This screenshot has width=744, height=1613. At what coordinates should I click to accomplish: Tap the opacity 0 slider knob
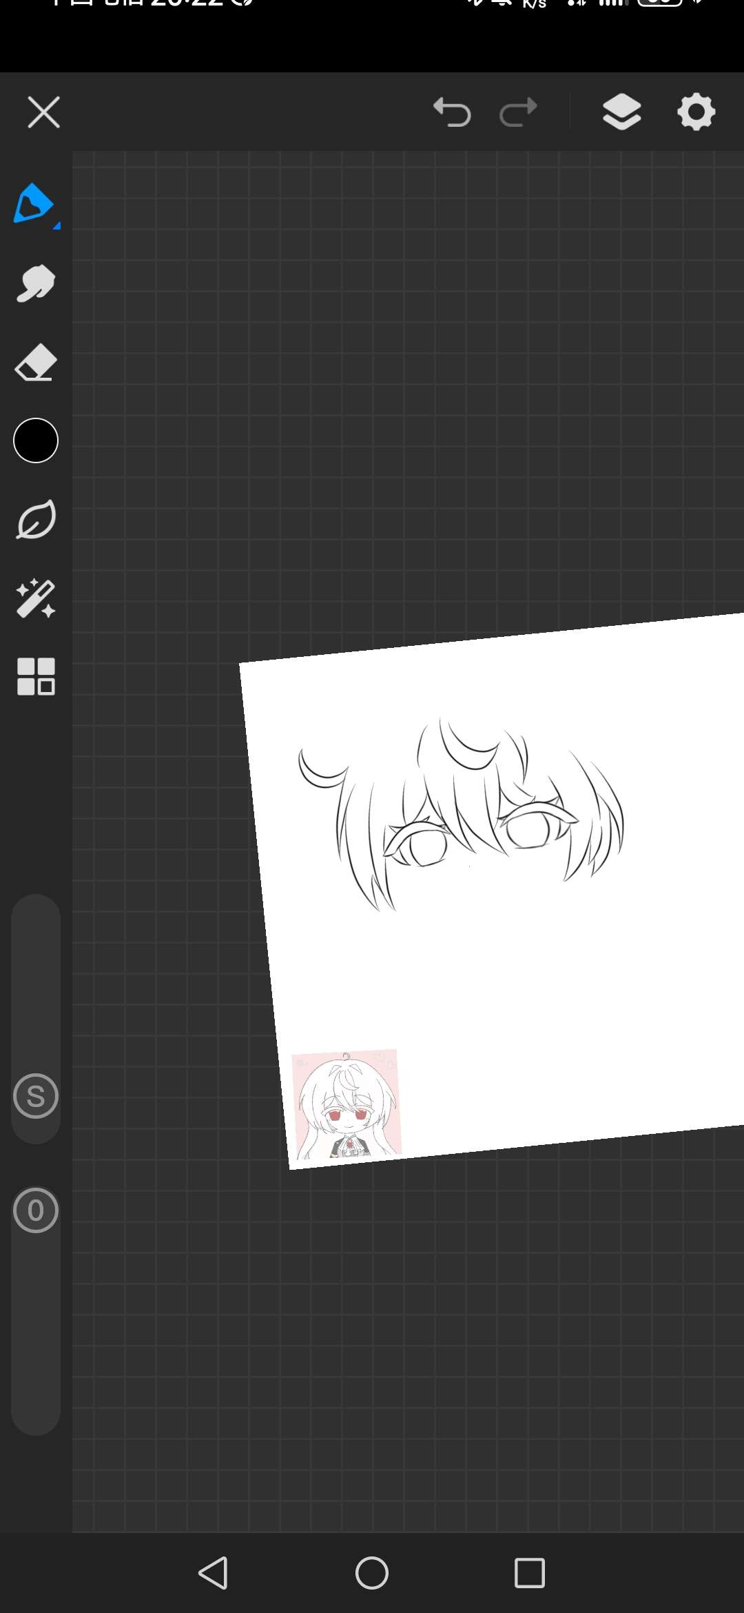pyautogui.click(x=36, y=1210)
